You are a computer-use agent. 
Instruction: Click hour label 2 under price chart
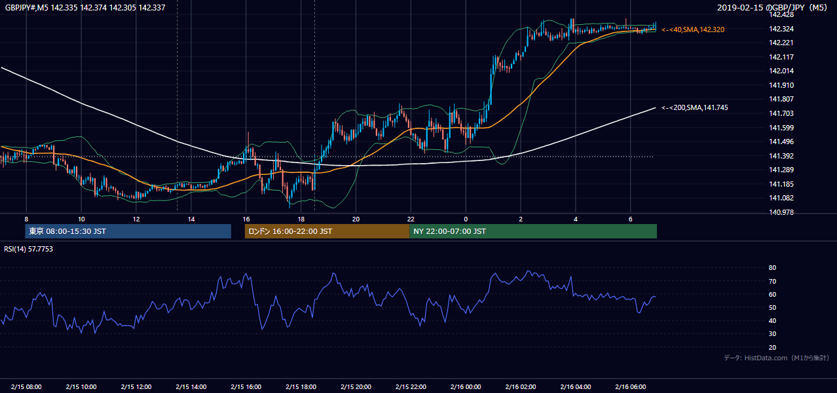pyautogui.click(x=521, y=219)
